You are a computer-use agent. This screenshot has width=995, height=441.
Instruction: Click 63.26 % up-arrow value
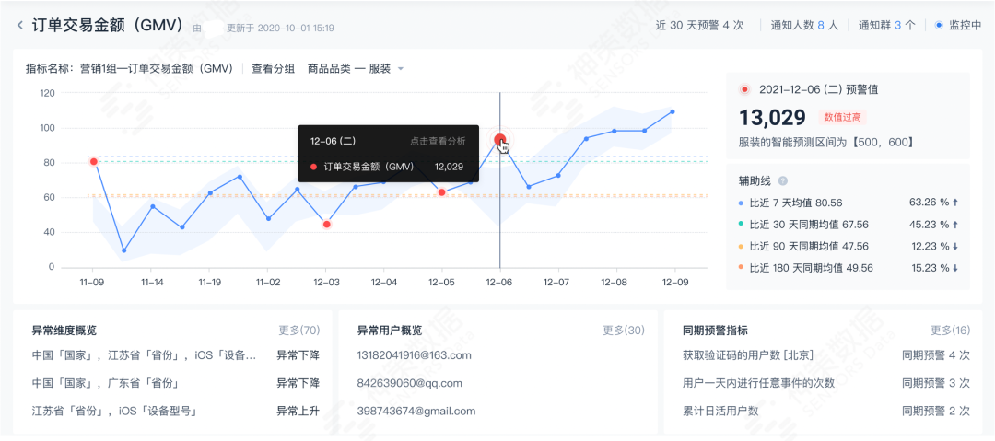click(x=933, y=203)
